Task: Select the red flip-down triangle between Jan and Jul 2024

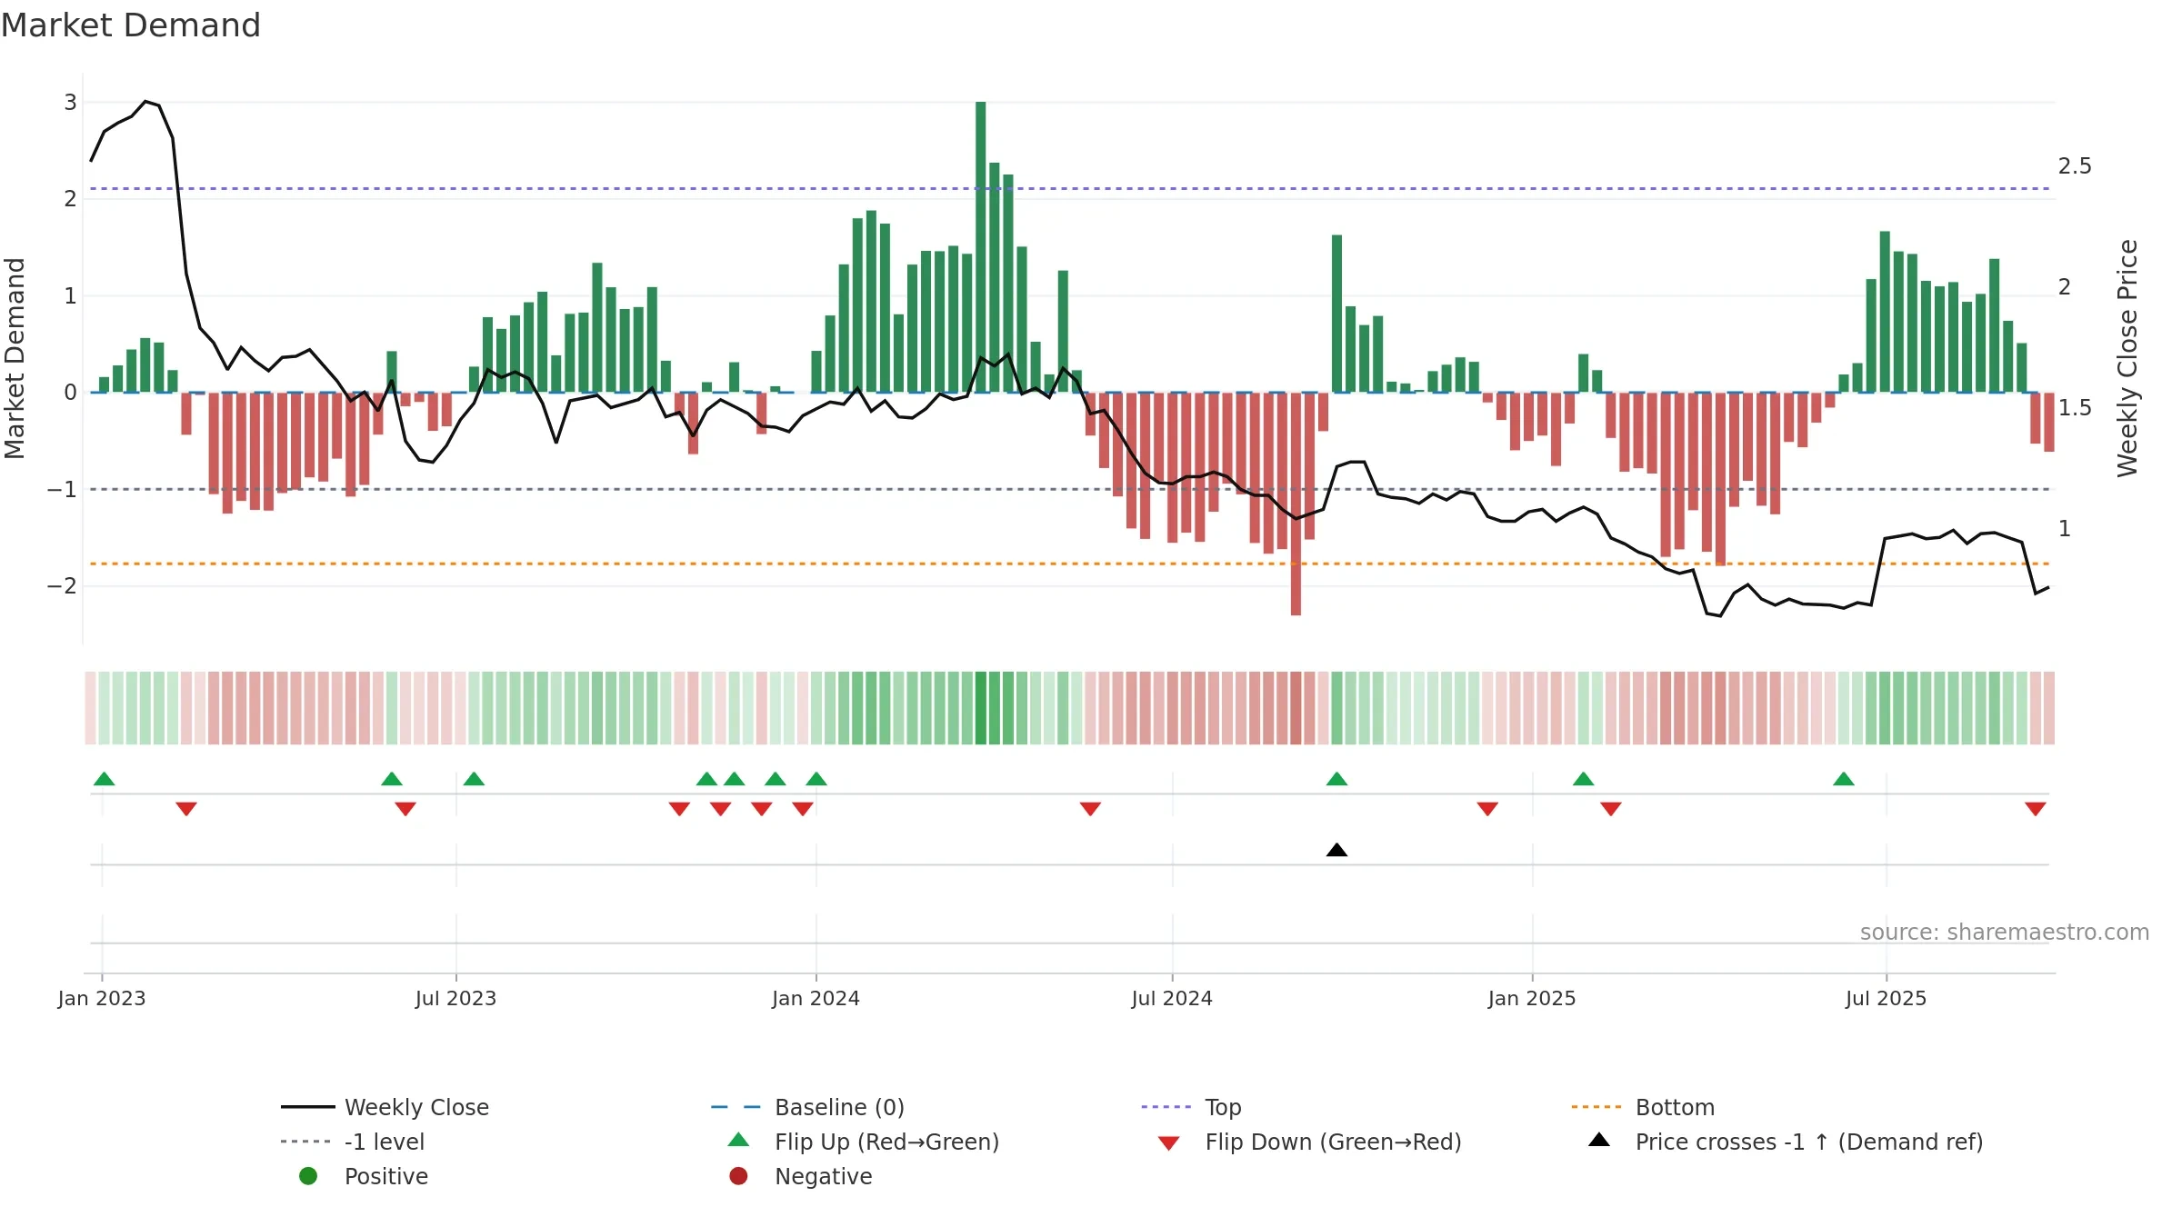Action: [x=1091, y=809]
